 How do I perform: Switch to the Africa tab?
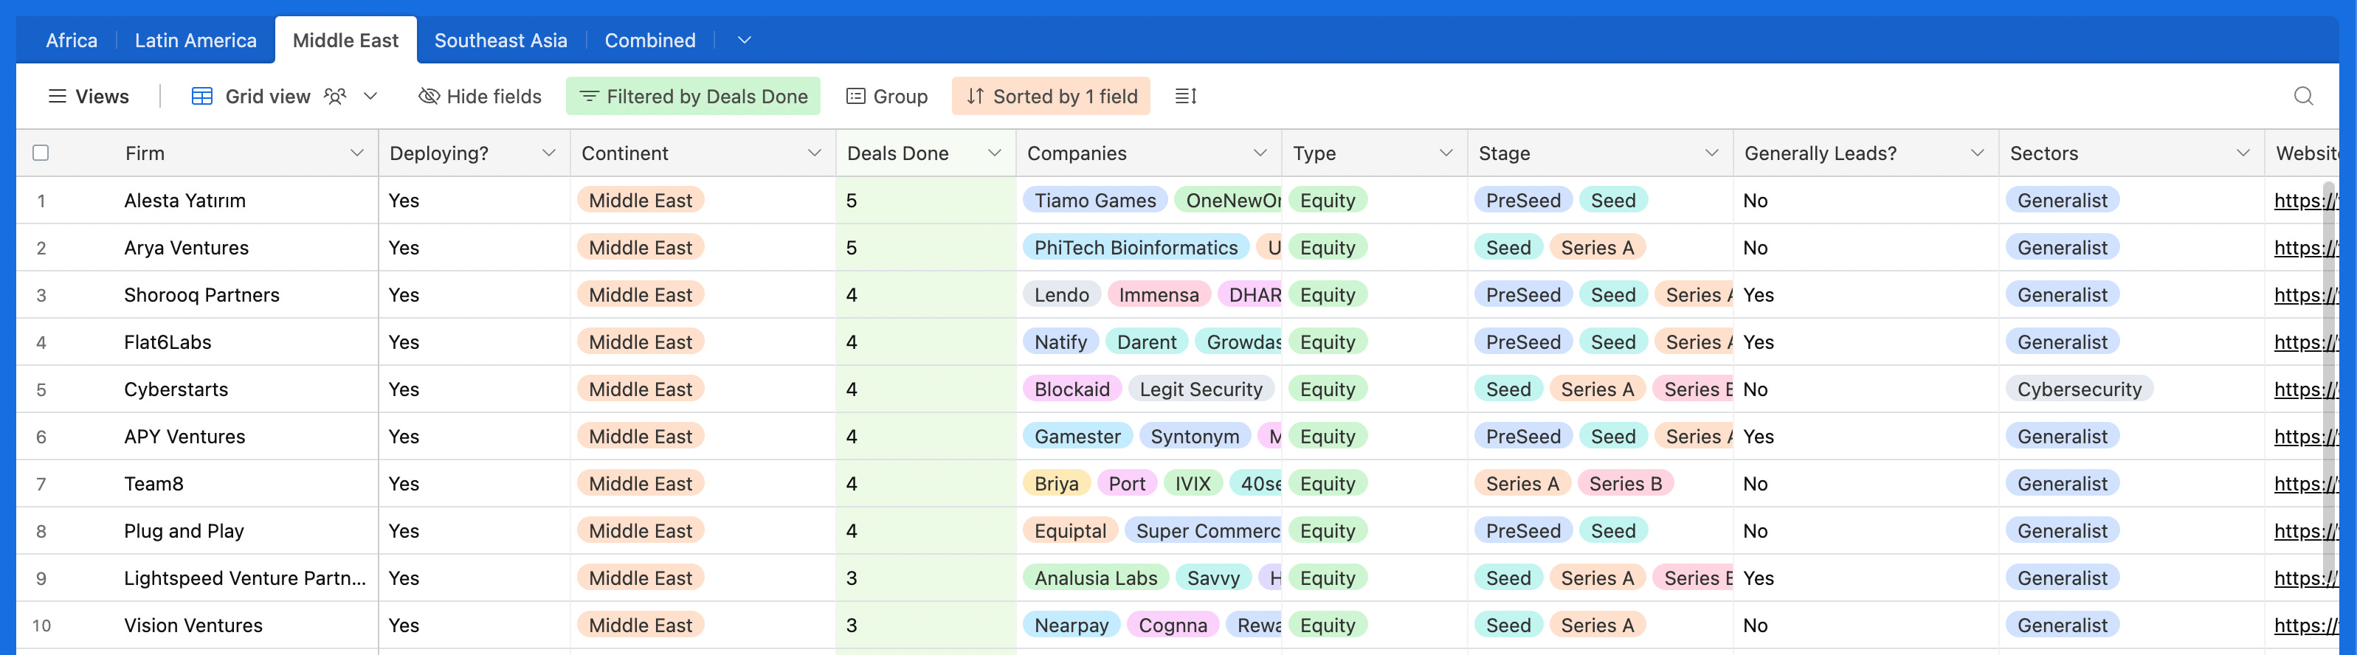click(72, 41)
